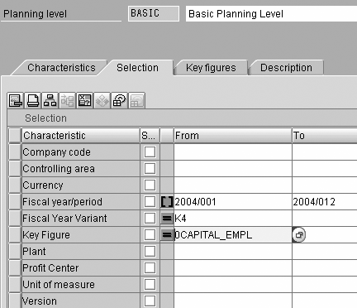357x308 pixels.
Task: Click the details icon in selection toolbar
Action: pos(16,100)
